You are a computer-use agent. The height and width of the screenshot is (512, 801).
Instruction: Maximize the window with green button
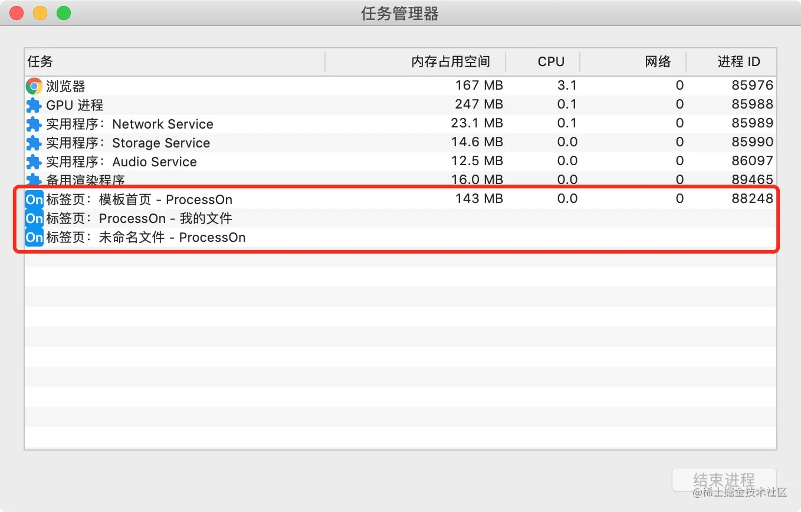pos(64,13)
